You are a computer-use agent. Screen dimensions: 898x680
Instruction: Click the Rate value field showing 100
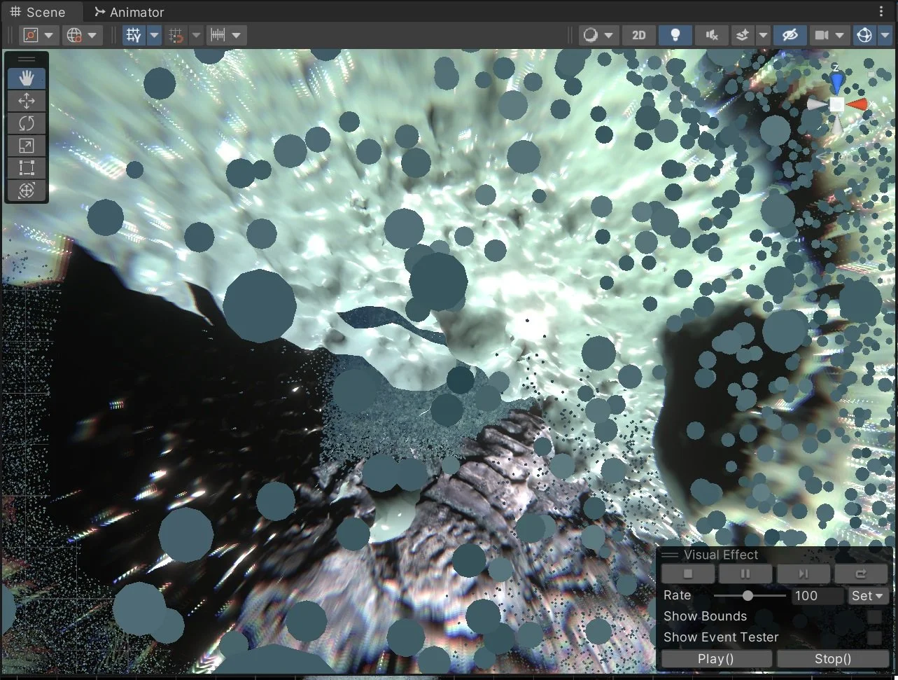(x=818, y=596)
